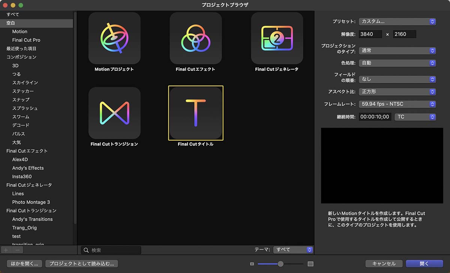Adjust the thumbnail size slider
The image size is (450, 273).
tap(280, 264)
